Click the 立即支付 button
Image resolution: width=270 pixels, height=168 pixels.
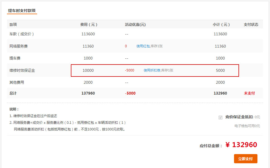[x=245, y=159]
